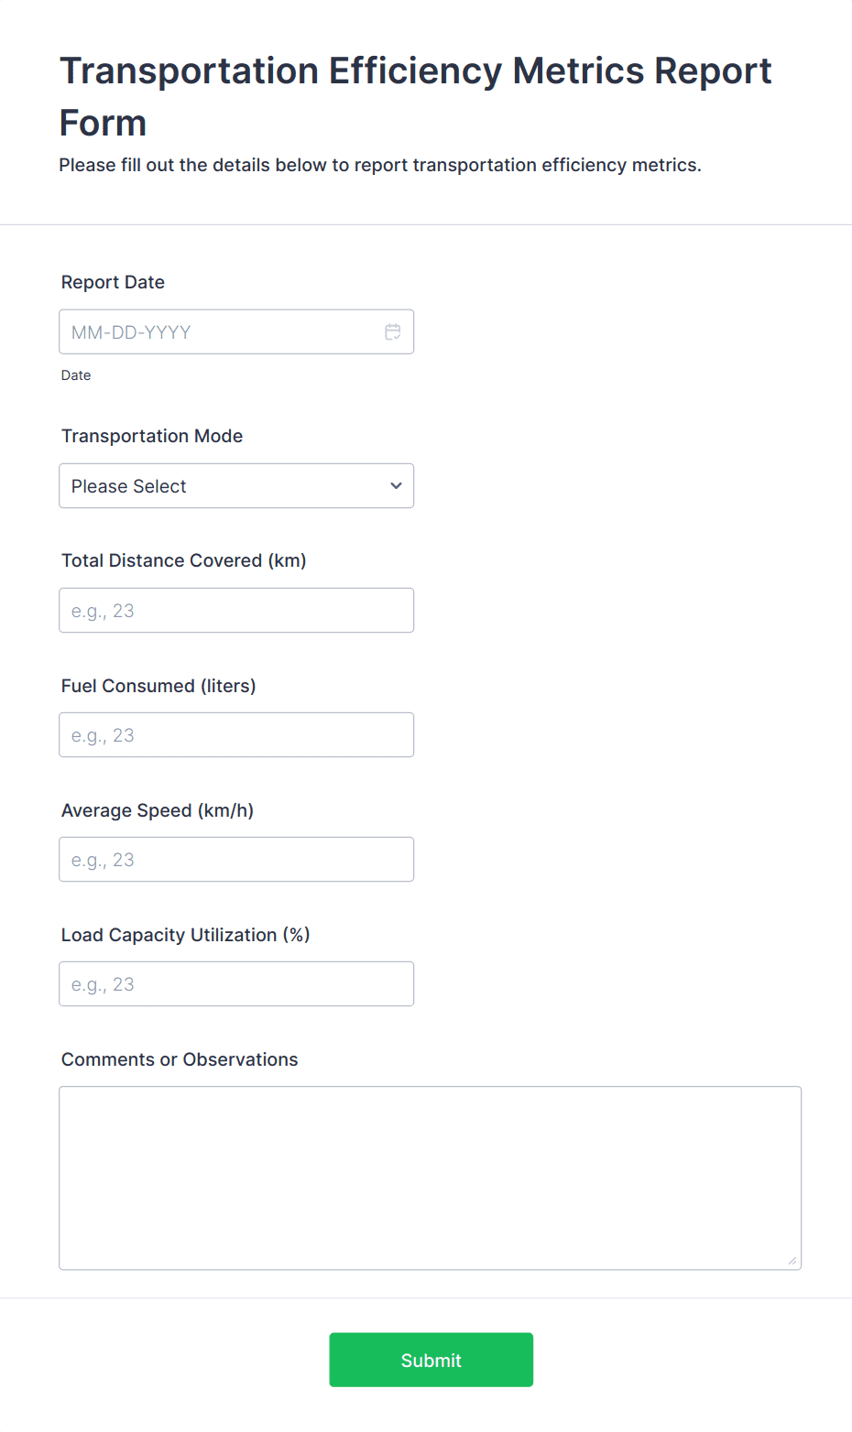Submit the transportation efficiency report
Screen dimensions: 852x1432
pyautogui.click(x=431, y=1360)
